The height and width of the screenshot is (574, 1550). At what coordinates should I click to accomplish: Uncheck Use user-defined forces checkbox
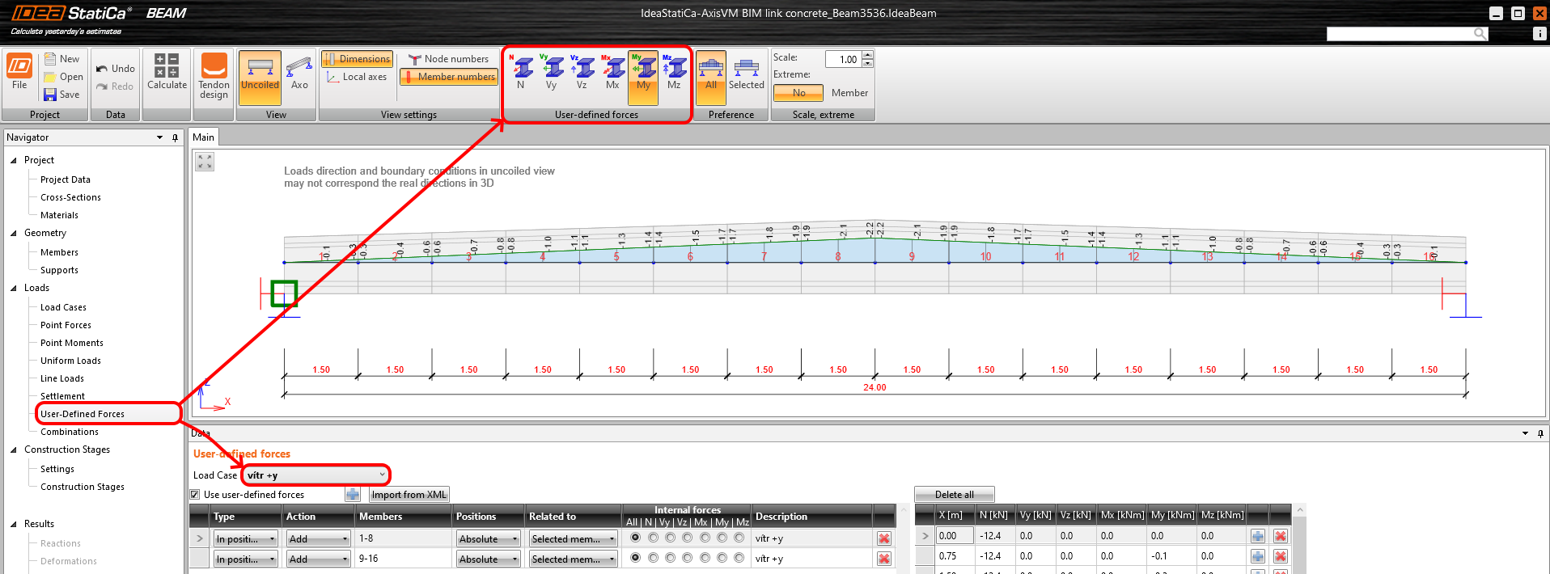click(195, 495)
